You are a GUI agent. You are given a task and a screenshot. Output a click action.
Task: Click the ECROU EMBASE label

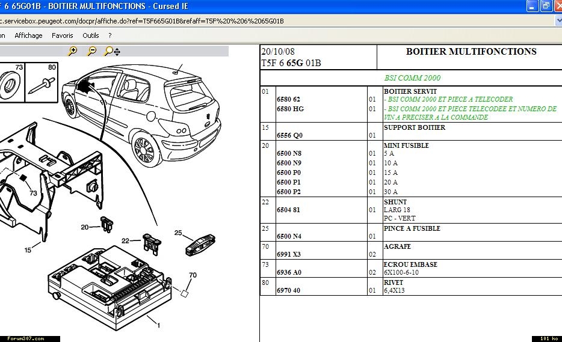point(410,264)
